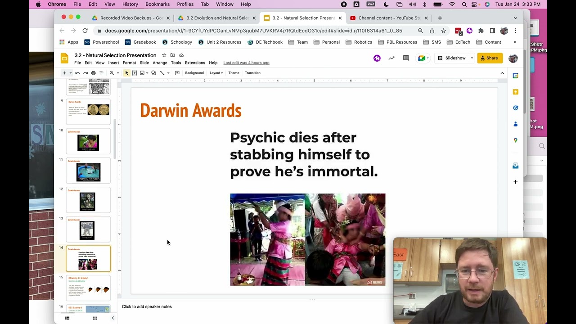Open the activity dashboard trend icon
The height and width of the screenshot is (324, 576).
pos(391,58)
